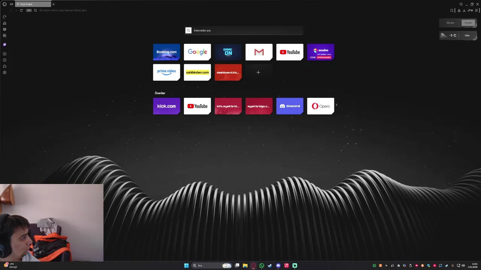Toggle the VPN badge in address bar

[x=29, y=10]
